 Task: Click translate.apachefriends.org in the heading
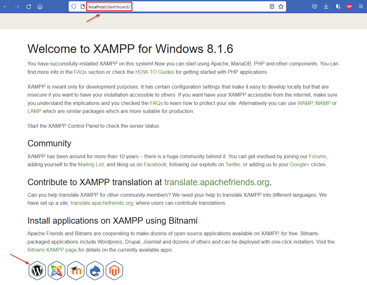pos(217,182)
